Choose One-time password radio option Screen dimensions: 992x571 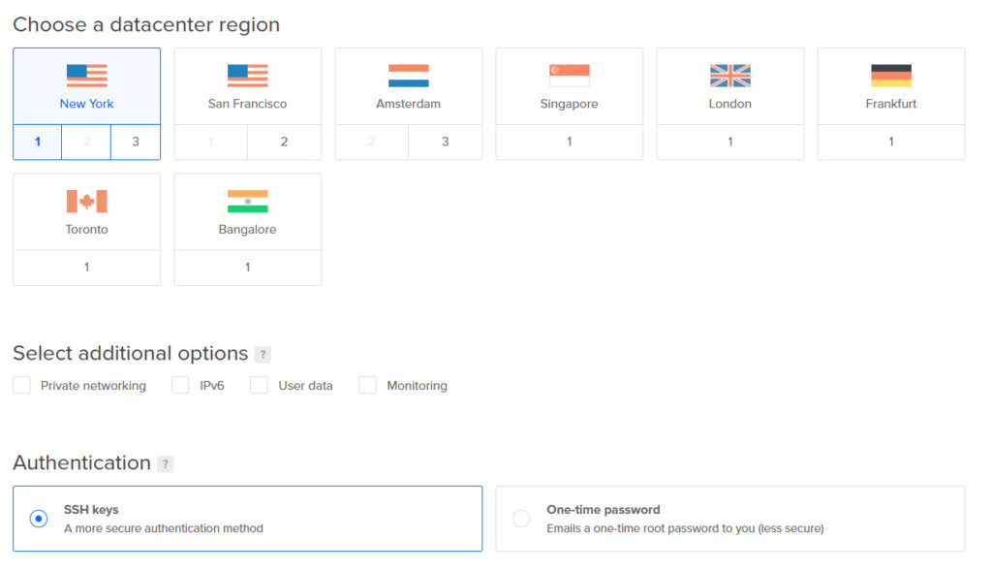click(x=521, y=519)
